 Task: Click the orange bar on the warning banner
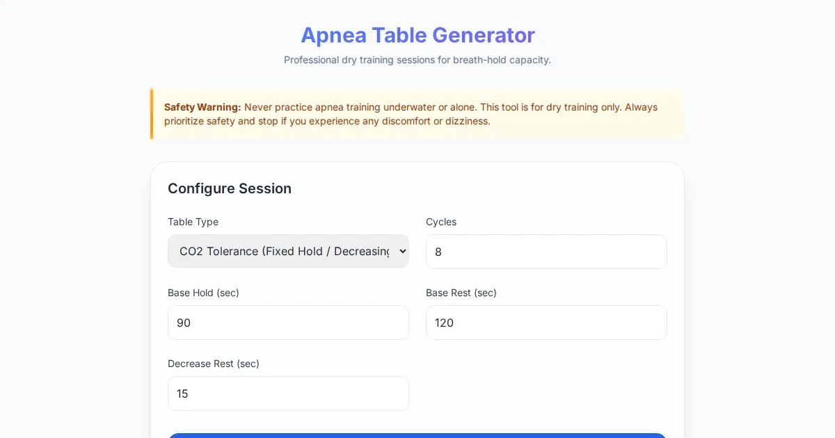tap(152, 114)
